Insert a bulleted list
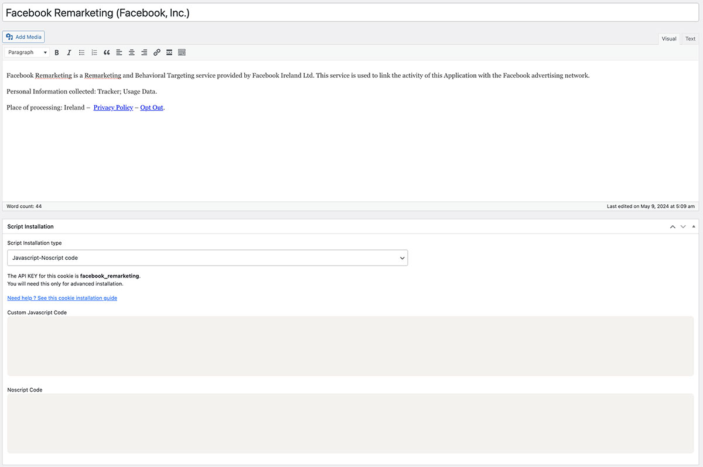The width and height of the screenshot is (703, 467). pos(82,53)
